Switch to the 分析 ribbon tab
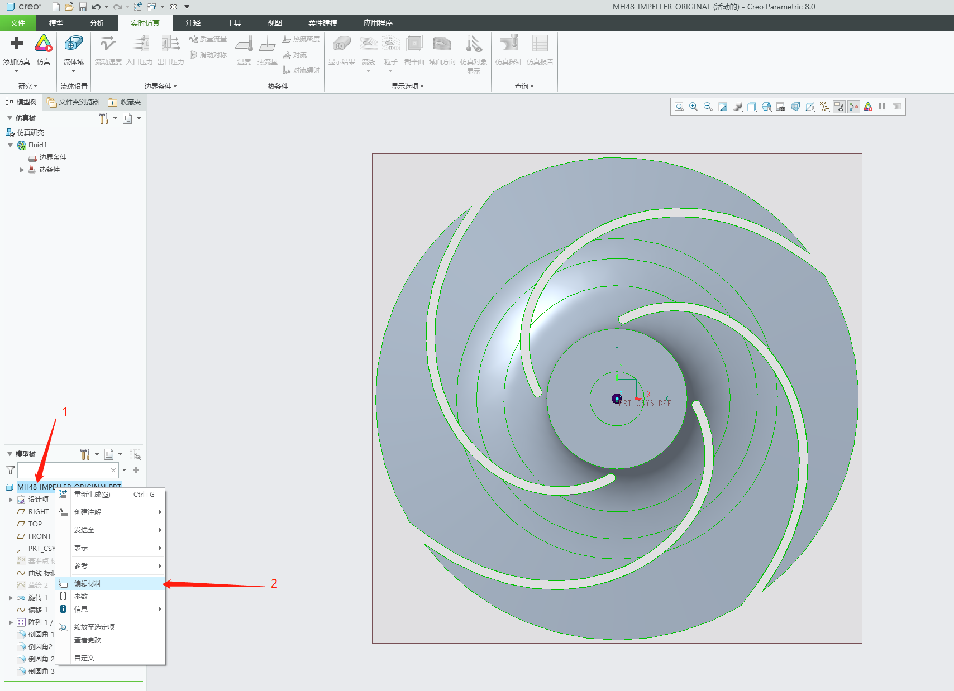The image size is (954, 691). [97, 23]
